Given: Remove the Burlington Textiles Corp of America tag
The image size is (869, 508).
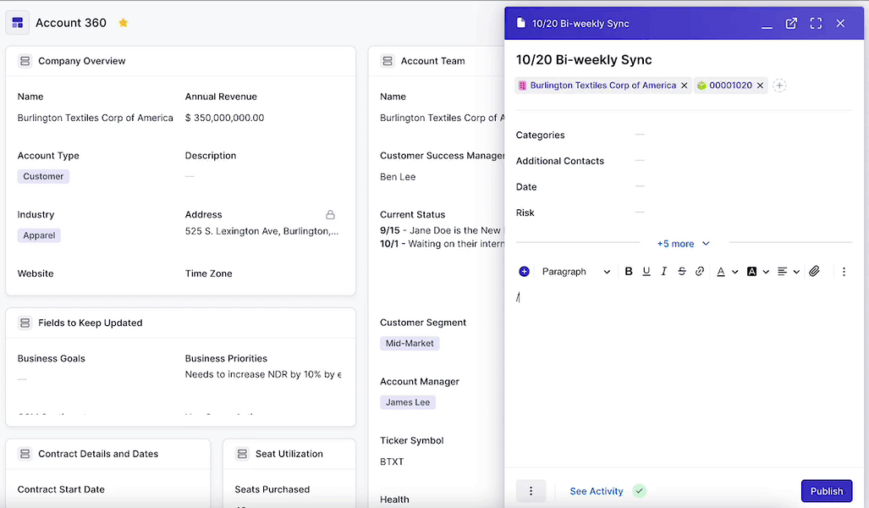Looking at the screenshot, I should (684, 86).
